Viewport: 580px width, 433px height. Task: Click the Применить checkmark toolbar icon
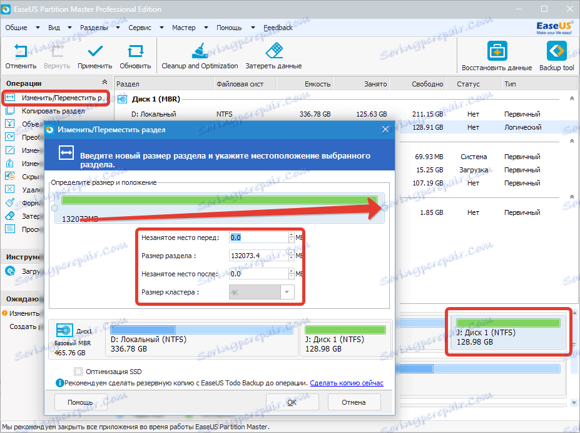pos(94,51)
